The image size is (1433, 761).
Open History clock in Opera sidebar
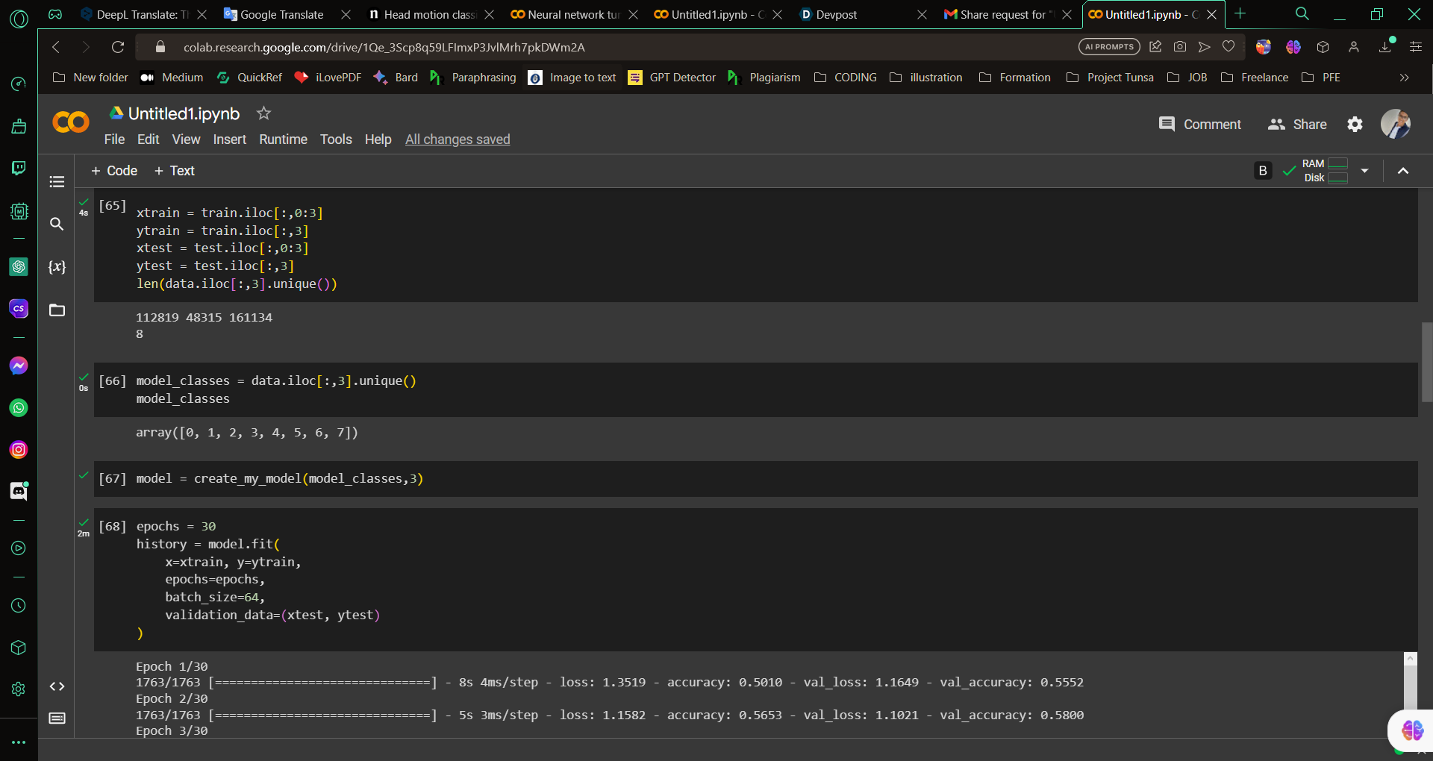[x=19, y=606]
